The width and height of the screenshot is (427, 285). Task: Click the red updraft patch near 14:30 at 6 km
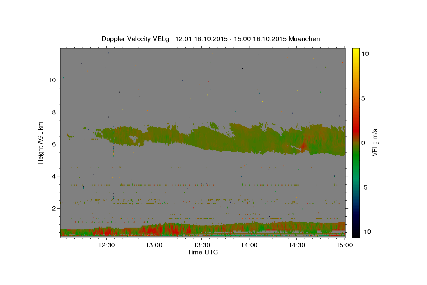coord(303,146)
